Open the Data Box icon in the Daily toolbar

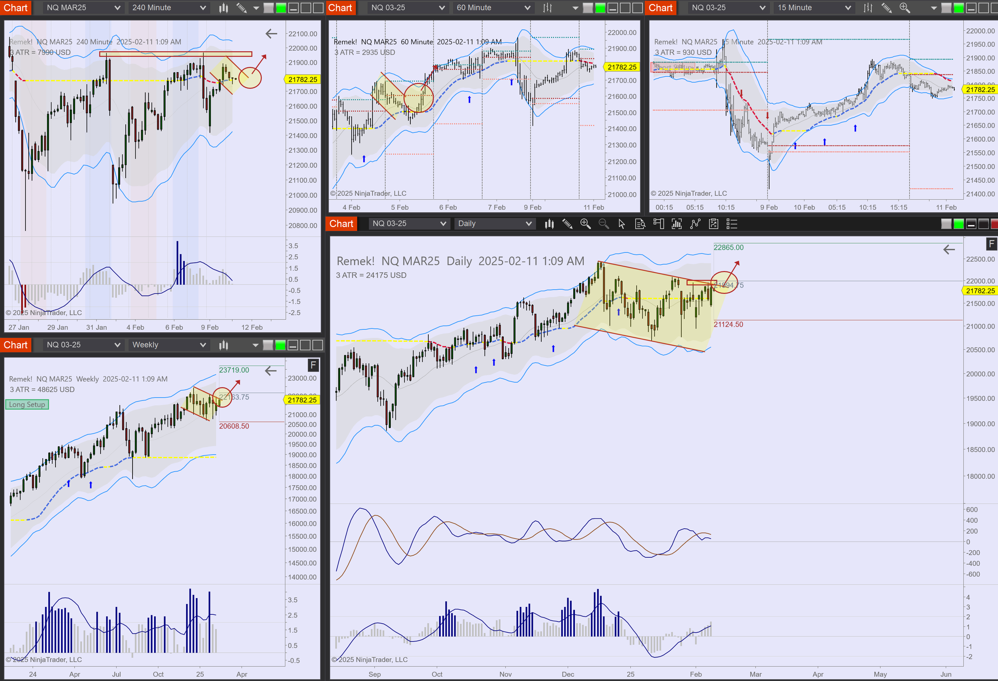[x=640, y=223]
